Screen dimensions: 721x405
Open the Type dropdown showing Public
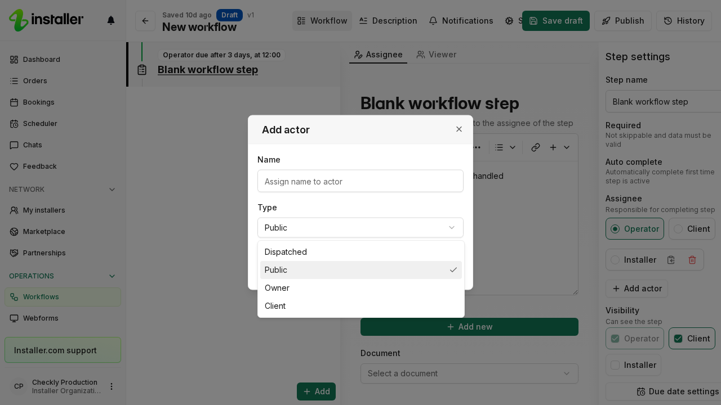tap(360, 228)
